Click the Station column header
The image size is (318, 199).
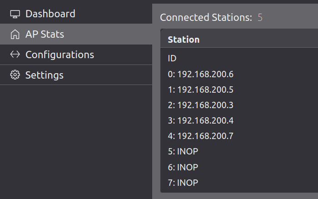(x=184, y=40)
